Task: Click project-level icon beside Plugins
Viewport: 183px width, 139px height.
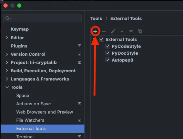Action: point(79,46)
